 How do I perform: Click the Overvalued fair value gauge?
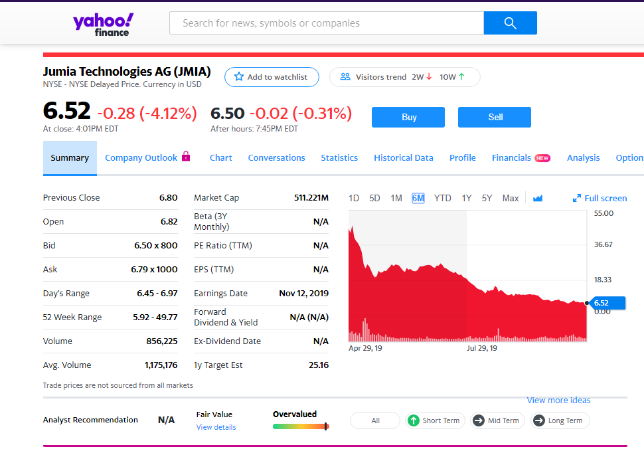pos(301,426)
